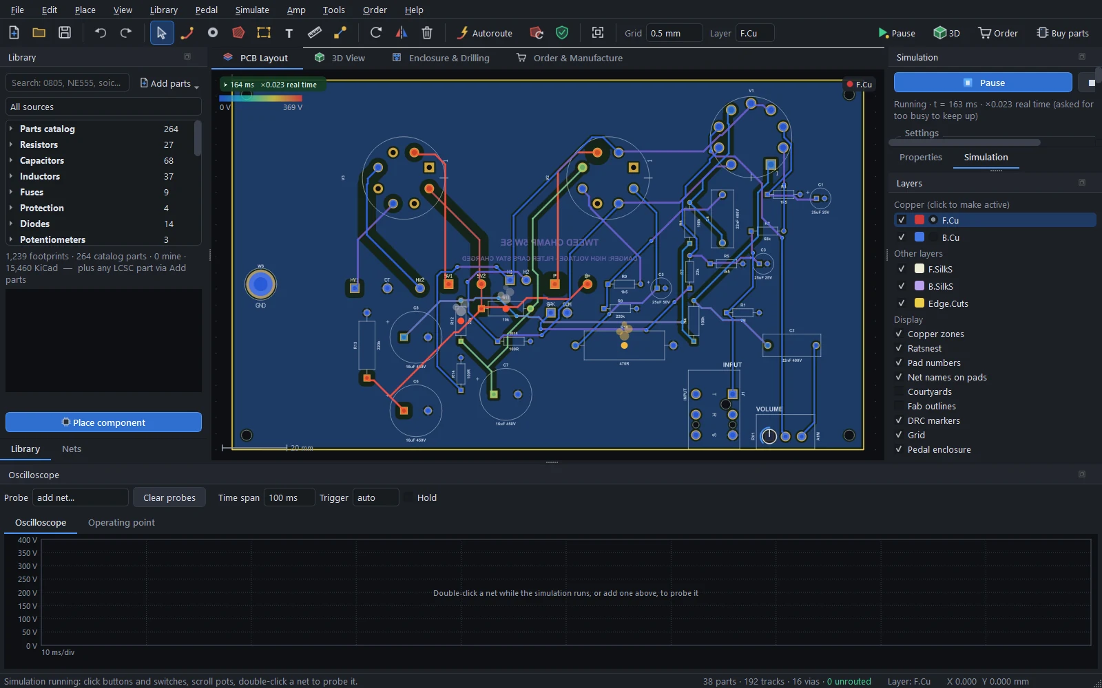This screenshot has height=688, width=1102.
Task: Open a project with the folder icon
Action: point(39,32)
